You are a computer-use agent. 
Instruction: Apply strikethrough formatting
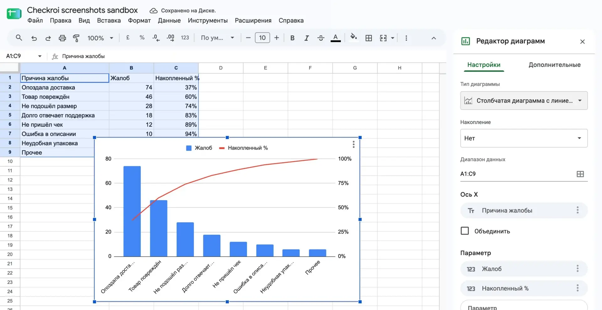tap(321, 38)
